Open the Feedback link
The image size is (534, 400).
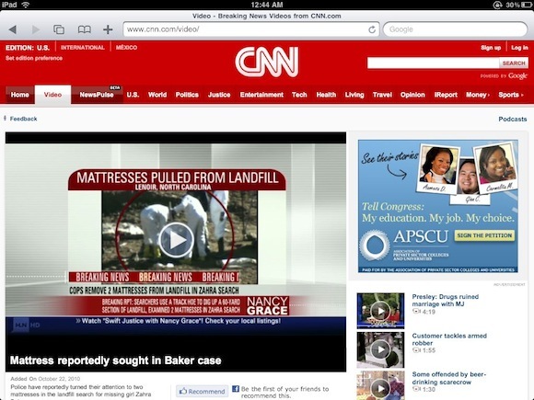[x=23, y=119]
